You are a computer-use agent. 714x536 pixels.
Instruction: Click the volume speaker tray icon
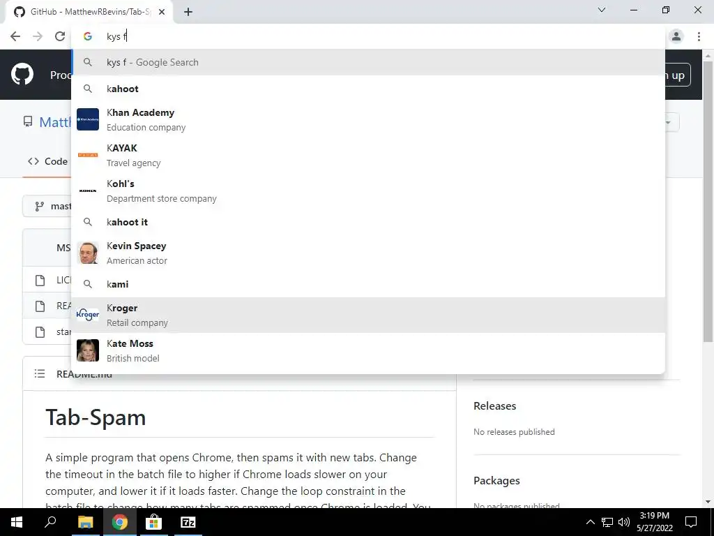point(624,522)
